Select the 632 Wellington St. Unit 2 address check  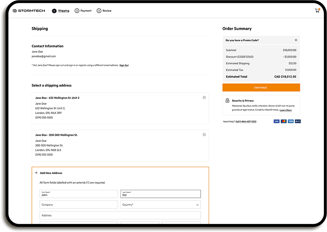[x=204, y=98]
